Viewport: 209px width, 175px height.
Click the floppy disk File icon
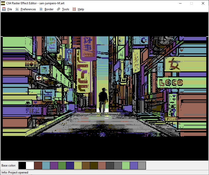pos(4,9)
